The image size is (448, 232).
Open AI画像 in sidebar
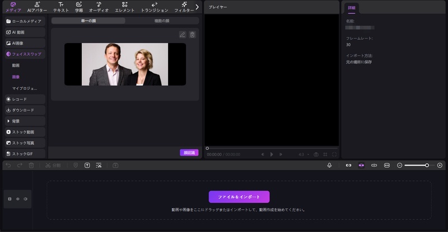tap(25, 43)
